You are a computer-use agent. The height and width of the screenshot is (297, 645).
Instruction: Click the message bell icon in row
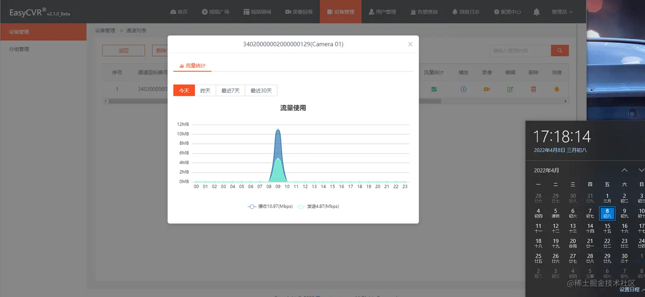[557, 89]
